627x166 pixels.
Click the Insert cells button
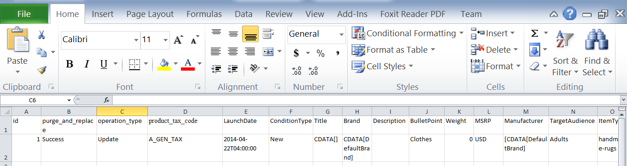[x=493, y=33]
